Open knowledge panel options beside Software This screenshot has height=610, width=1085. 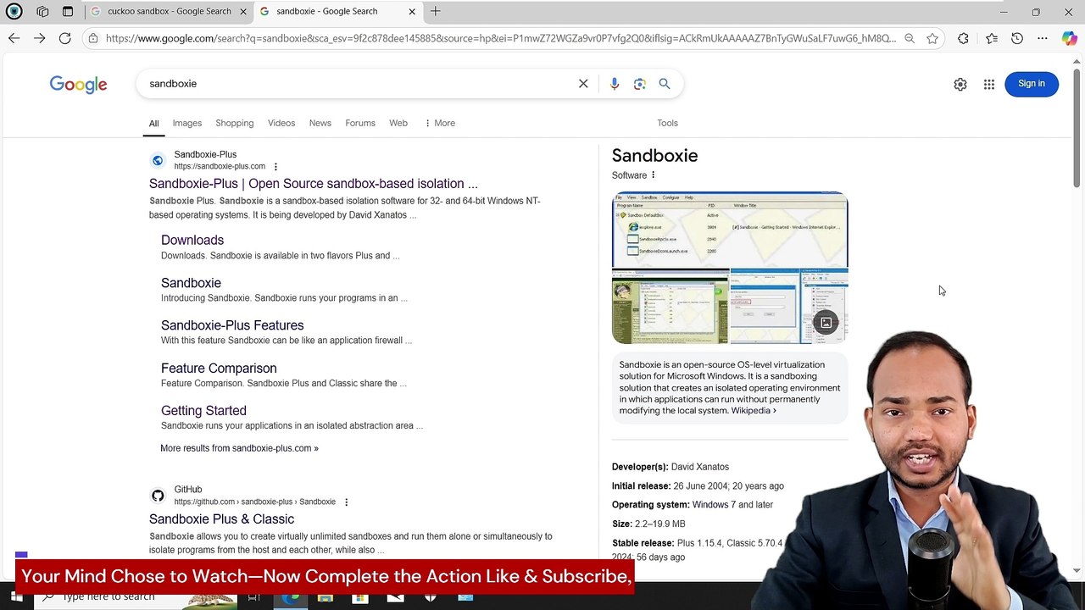pyautogui.click(x=653, y=175)
